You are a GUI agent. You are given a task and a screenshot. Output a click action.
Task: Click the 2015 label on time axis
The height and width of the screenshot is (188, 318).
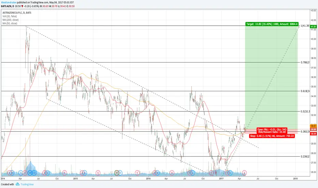coord(75,179)
